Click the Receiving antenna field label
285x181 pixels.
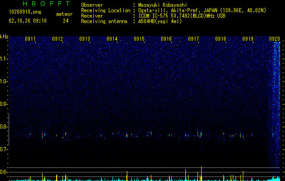(x=104, y=21)
